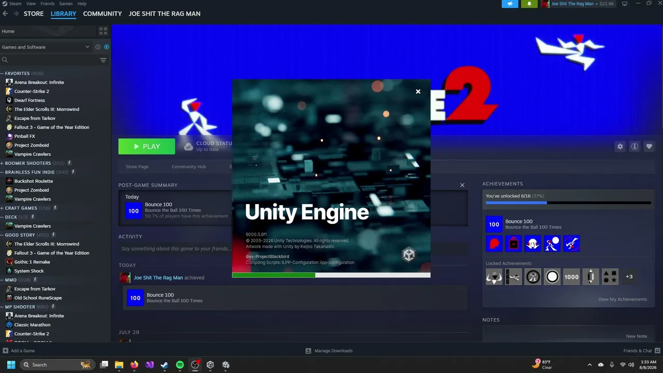Open the advanced library filter options icon

(x=103, y=60)
